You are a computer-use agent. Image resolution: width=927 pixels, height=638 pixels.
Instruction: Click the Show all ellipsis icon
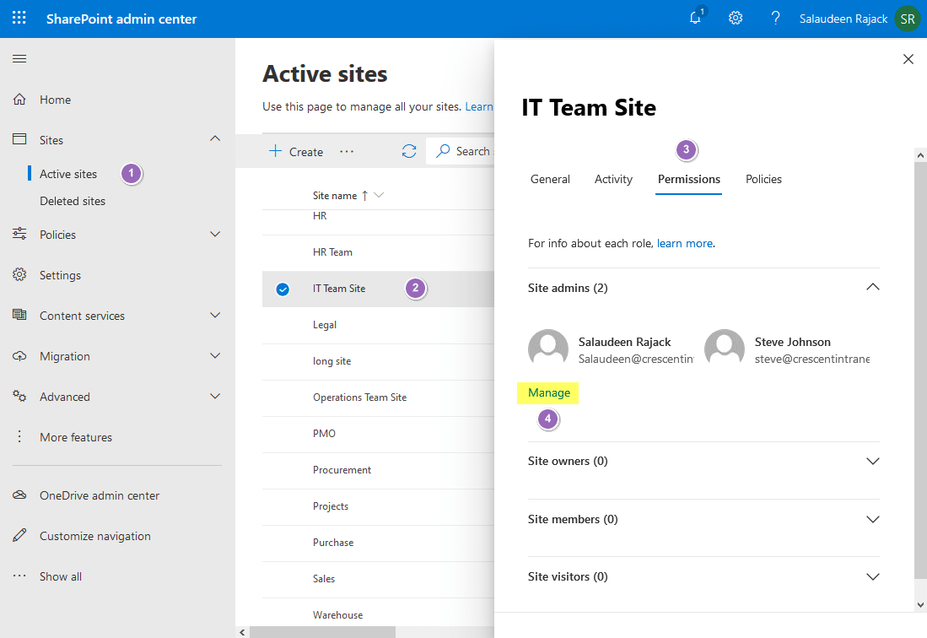19,576
